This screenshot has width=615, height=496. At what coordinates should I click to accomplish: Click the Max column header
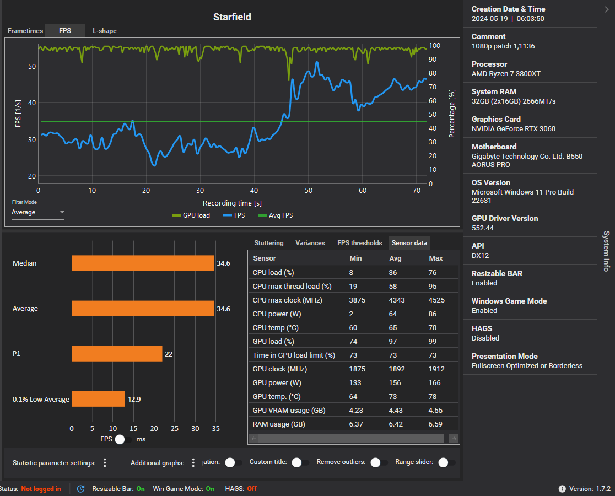(436, 258)
